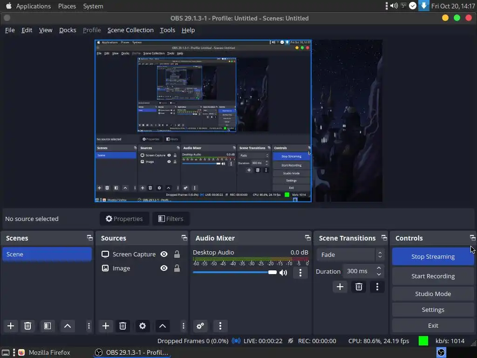Click the OBS tray icon in bottom panel
This screenshot has height=358, width=477.
[442, 352]
